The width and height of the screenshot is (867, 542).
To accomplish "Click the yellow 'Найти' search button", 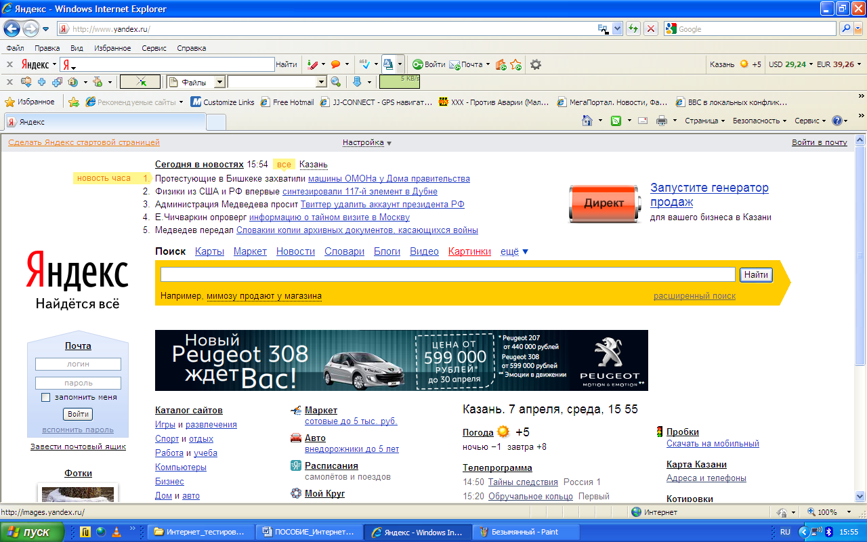I will pyautogui.click(x=756, y=274).
